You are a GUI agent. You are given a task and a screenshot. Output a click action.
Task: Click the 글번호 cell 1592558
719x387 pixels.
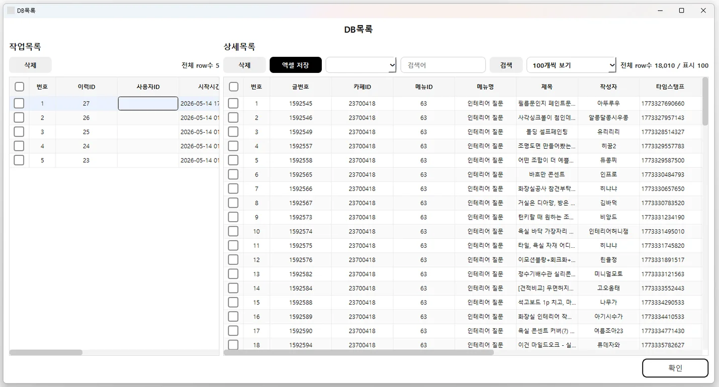point(301,160)
